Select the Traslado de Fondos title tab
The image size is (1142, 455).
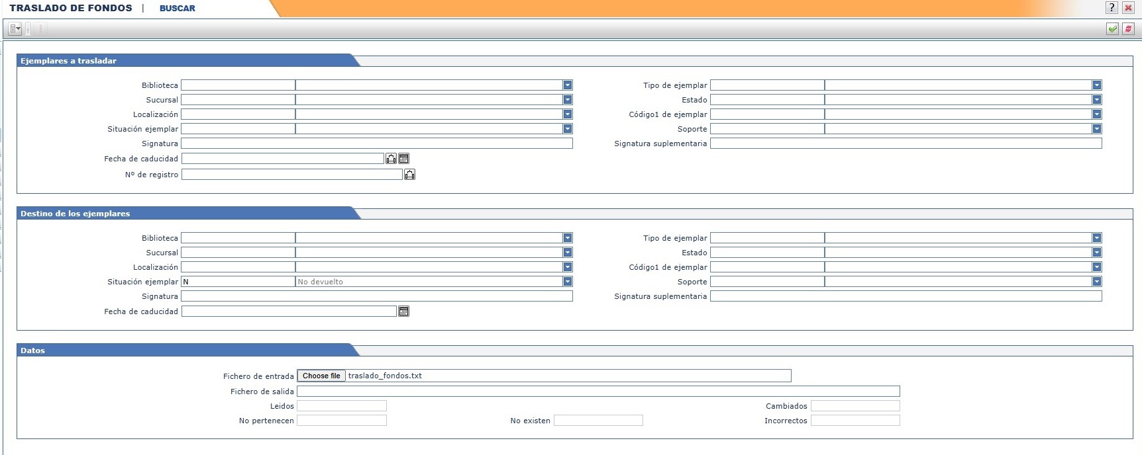(x=71, y=9)
